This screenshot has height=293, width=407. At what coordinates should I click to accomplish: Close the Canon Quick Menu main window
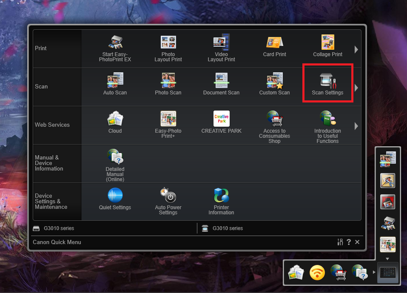[357, 242]
